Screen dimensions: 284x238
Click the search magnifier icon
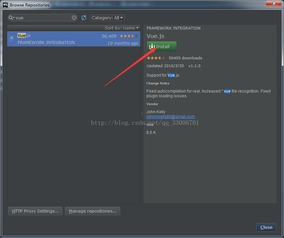(x=11, y=18)
